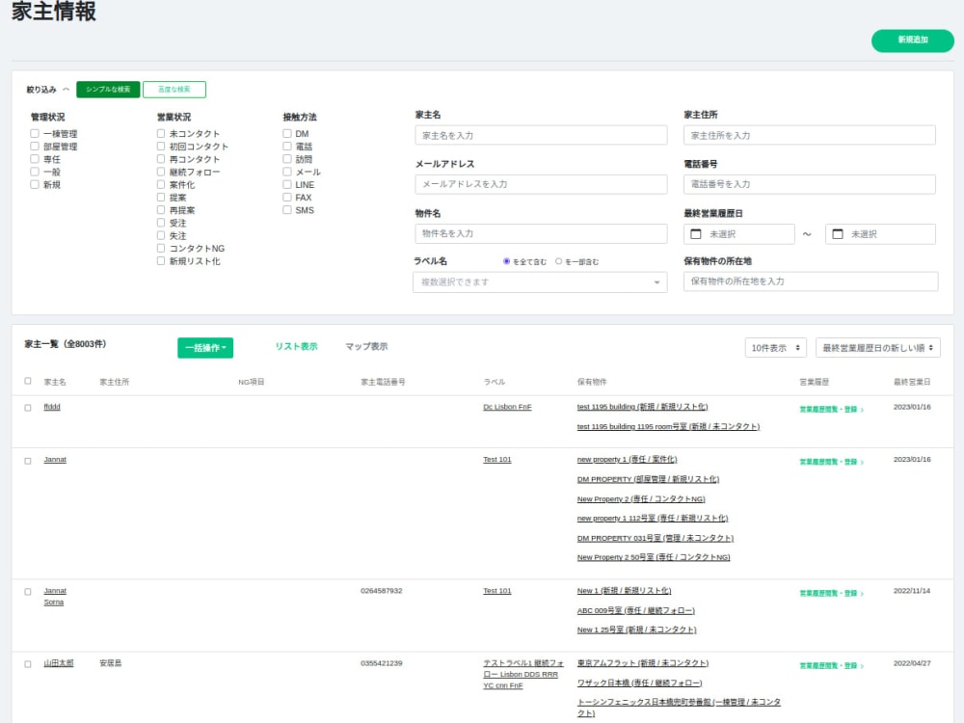Image resolution: width=964 pixels, height=723 pixels.
Task: Open the 10件表示 display count dropdown
Action: tap(774, 345)
